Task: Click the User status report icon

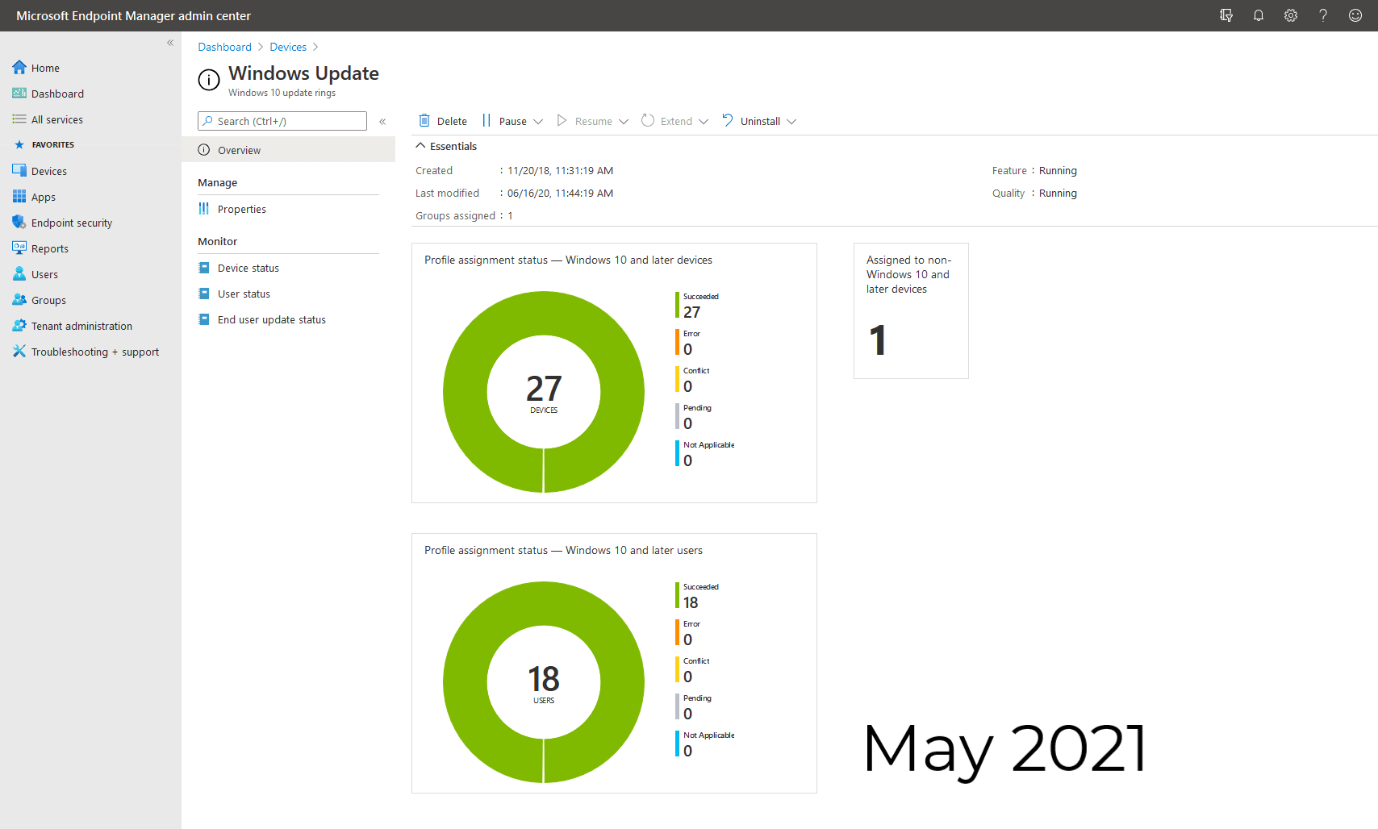Action: [204, 294]
